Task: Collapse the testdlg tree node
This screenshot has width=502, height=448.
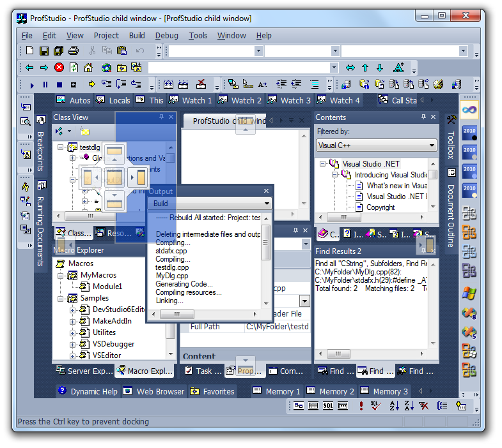Action: coord(60,147)
